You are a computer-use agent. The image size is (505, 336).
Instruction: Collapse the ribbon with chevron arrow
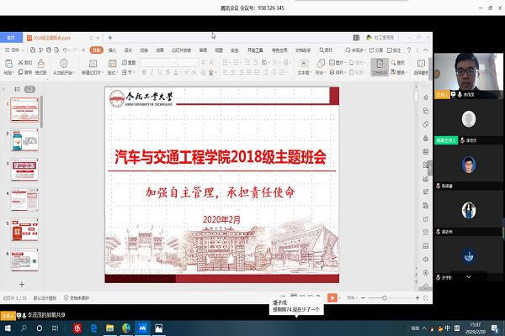click(426, 50)
